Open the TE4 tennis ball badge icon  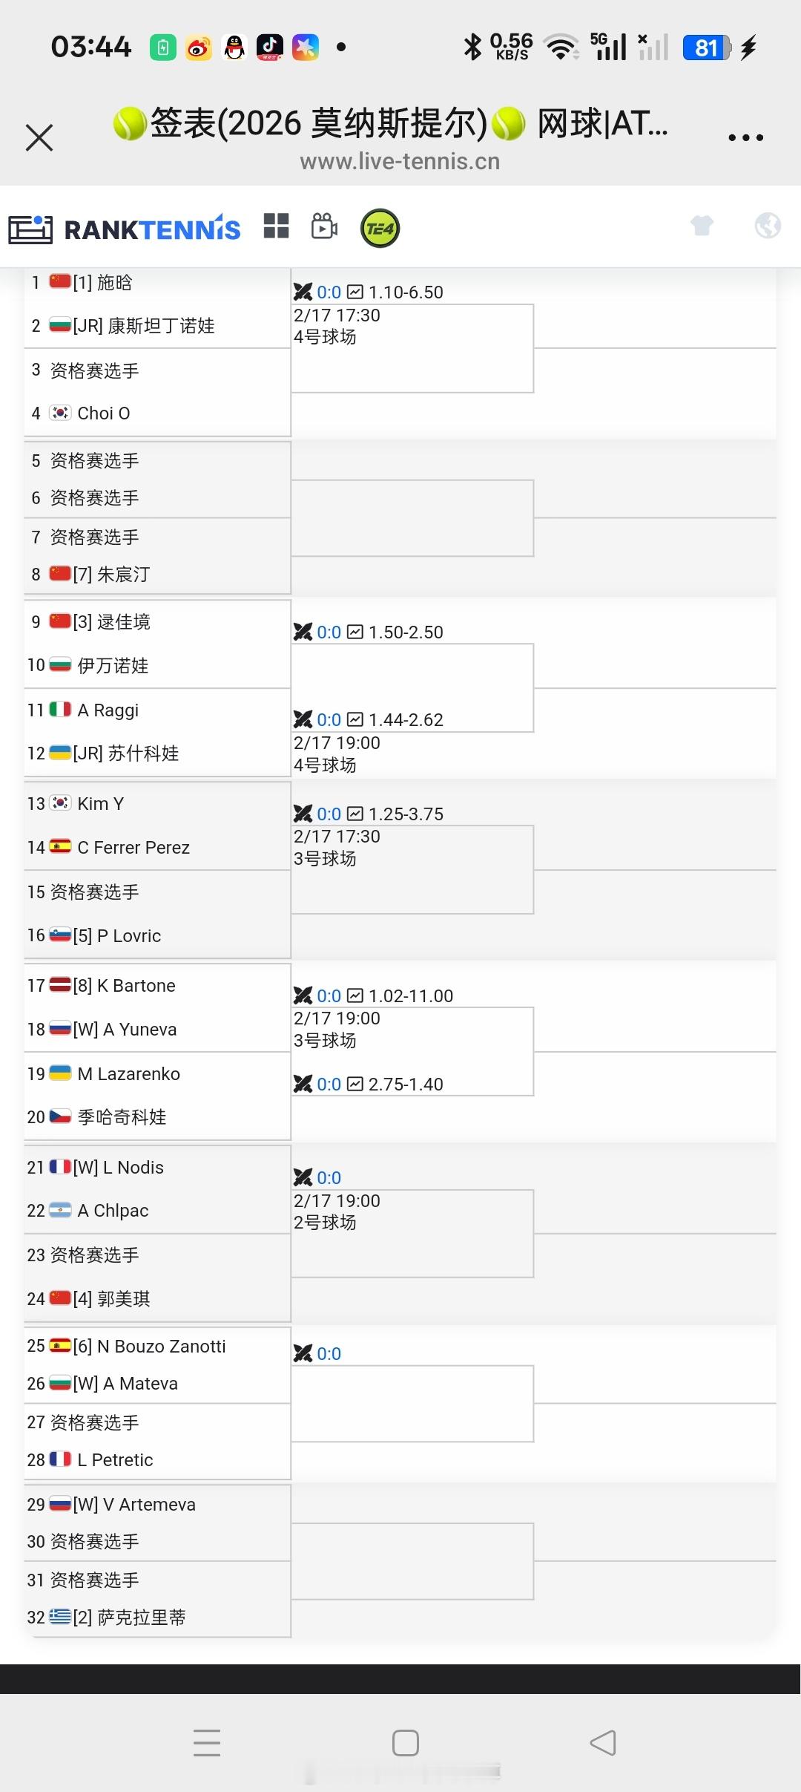(x=379, y=228)
